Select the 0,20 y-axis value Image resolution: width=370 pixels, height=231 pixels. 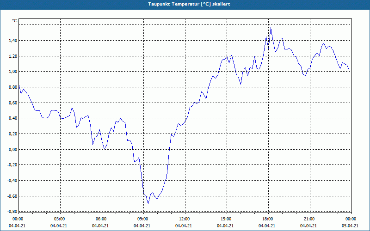[x=13, y=134]
